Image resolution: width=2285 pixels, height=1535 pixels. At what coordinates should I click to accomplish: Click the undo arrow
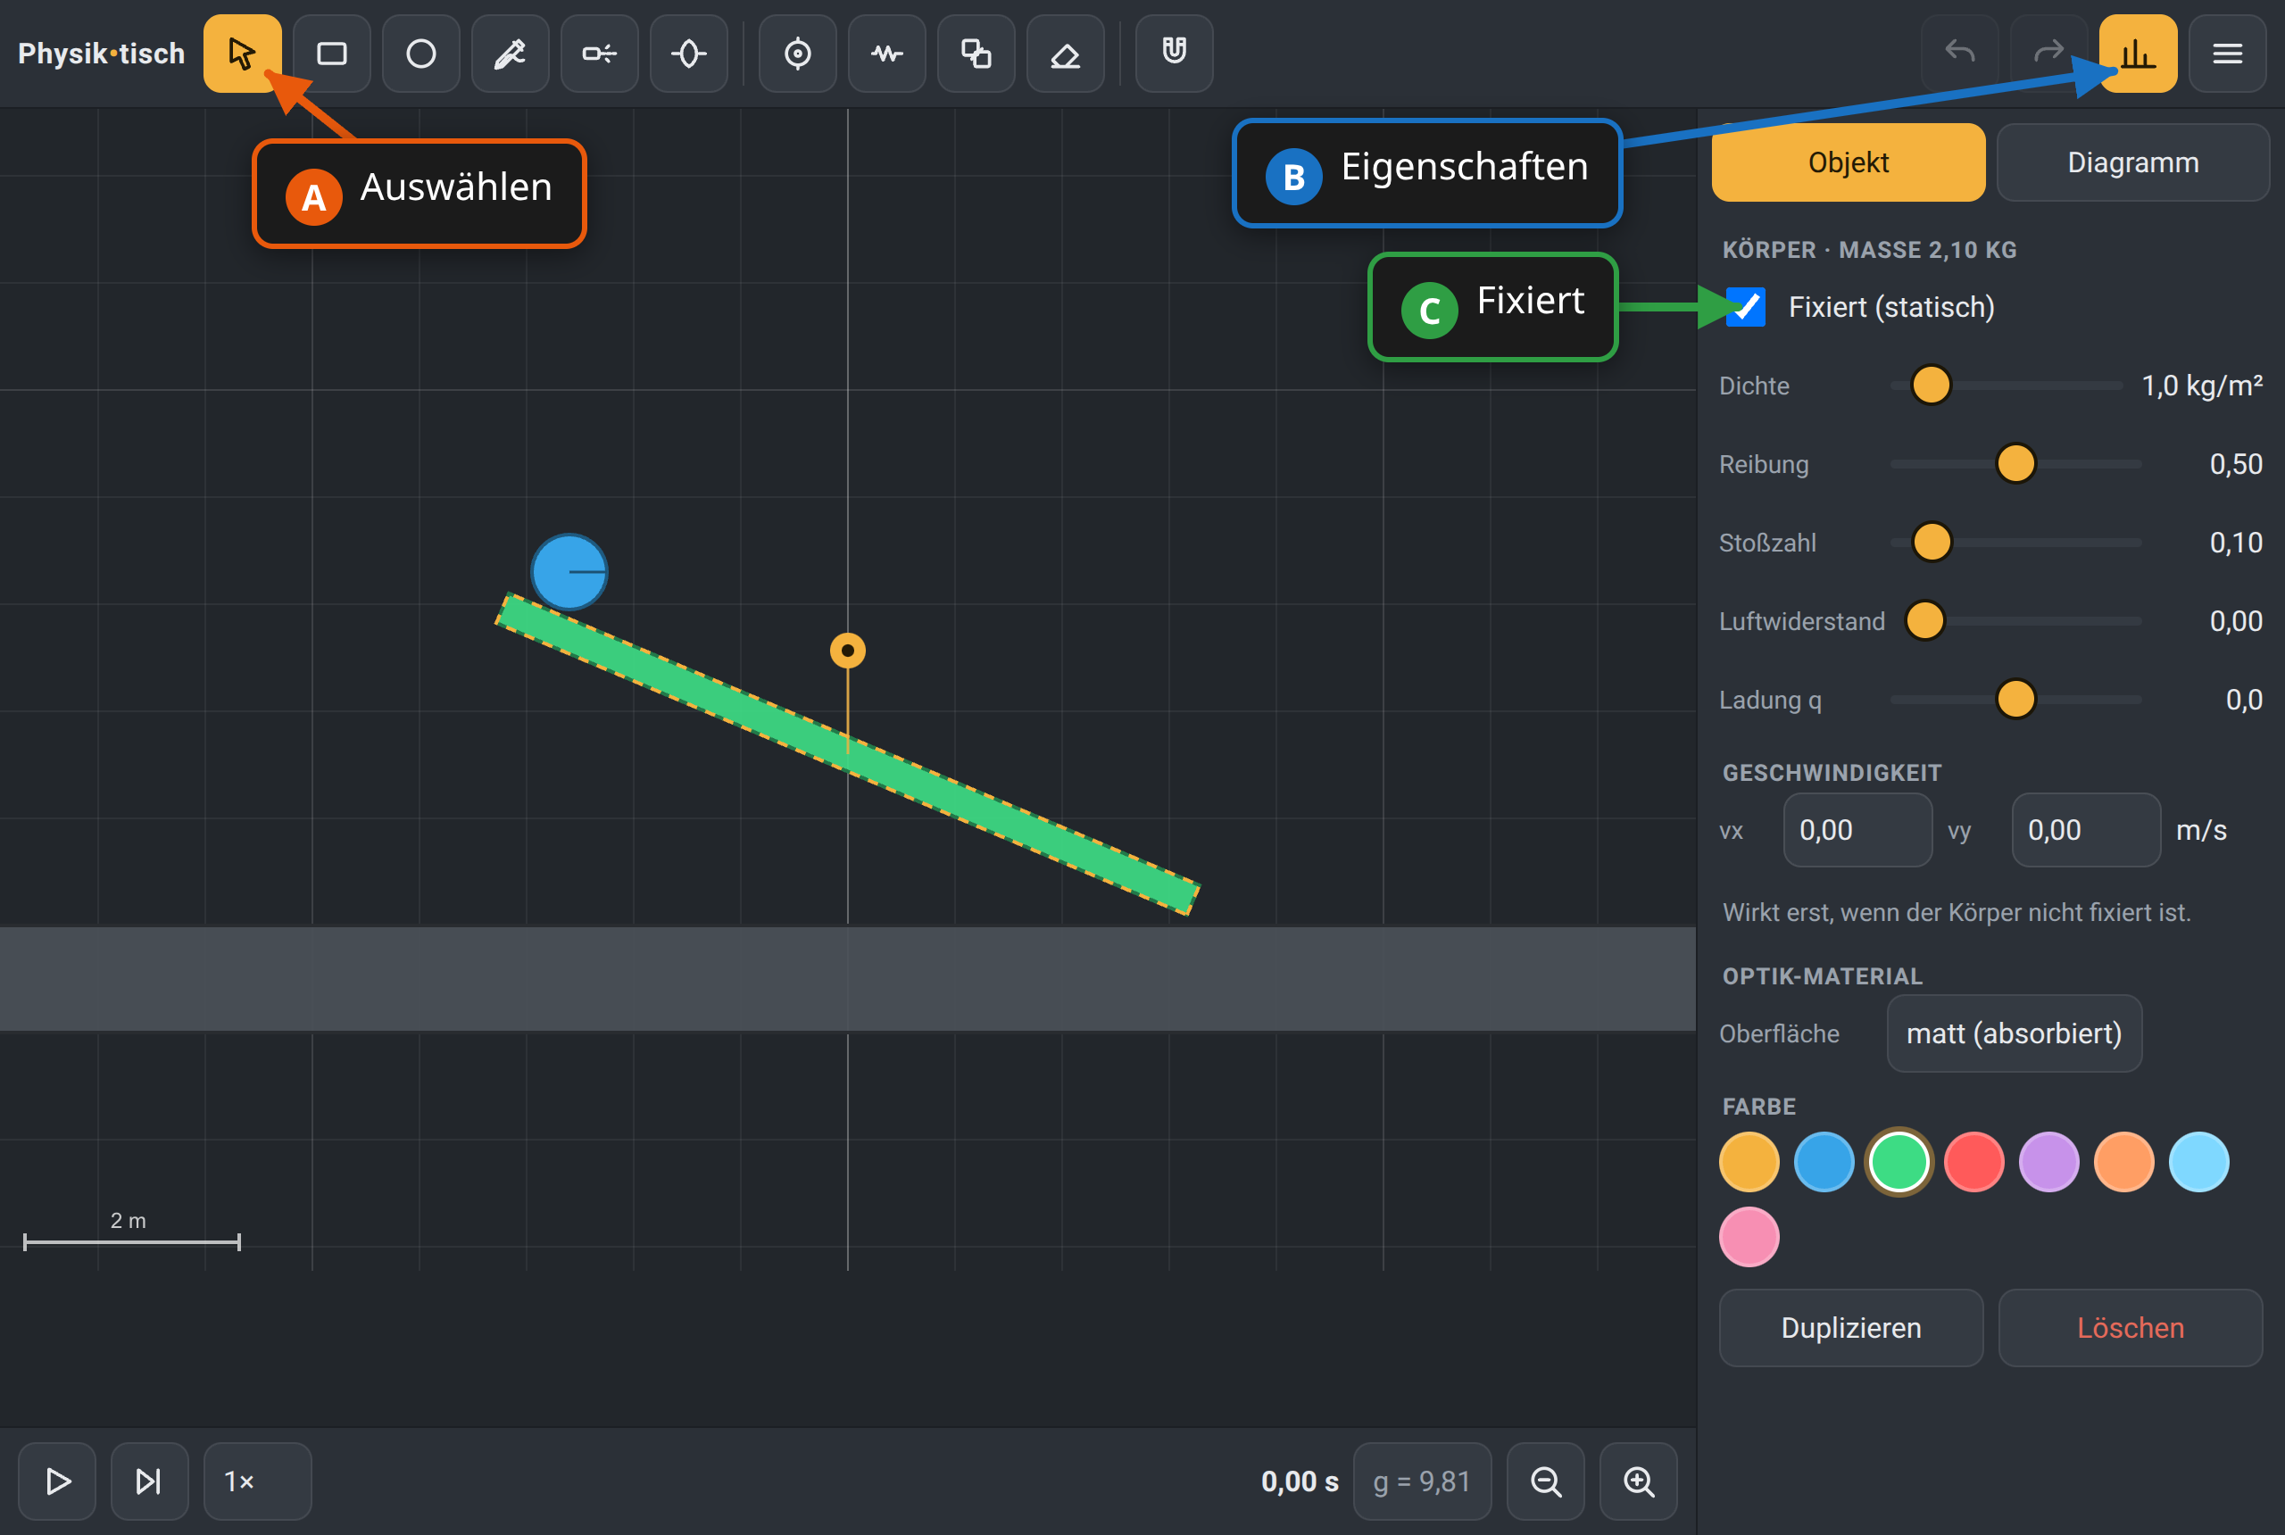click(x=1960, y=53)
